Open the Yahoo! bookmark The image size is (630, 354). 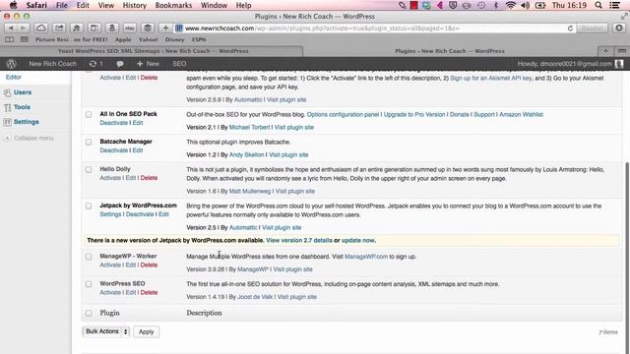[x=148, y=39]
